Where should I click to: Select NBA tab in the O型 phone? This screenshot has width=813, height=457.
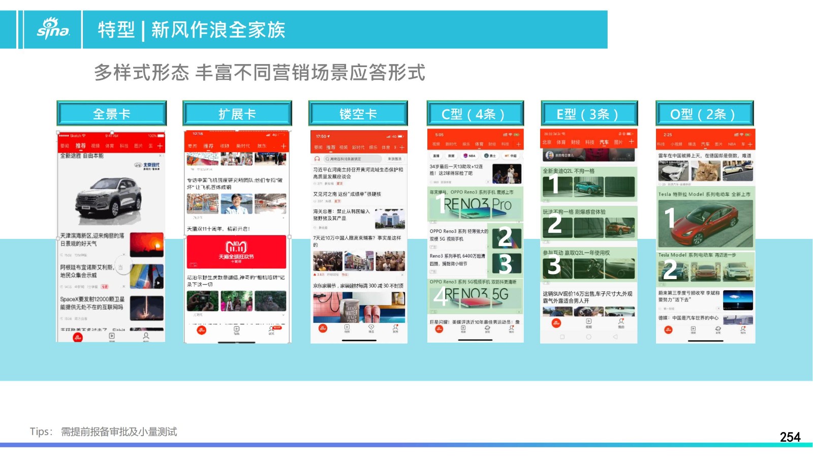click(732, 144)
